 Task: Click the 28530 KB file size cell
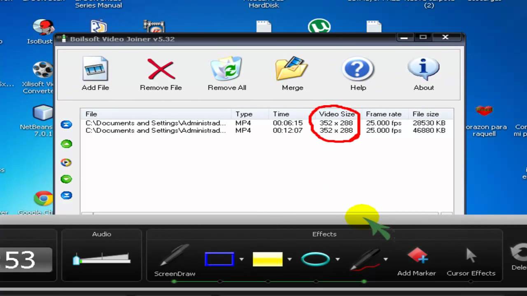[x=429, y=123]
